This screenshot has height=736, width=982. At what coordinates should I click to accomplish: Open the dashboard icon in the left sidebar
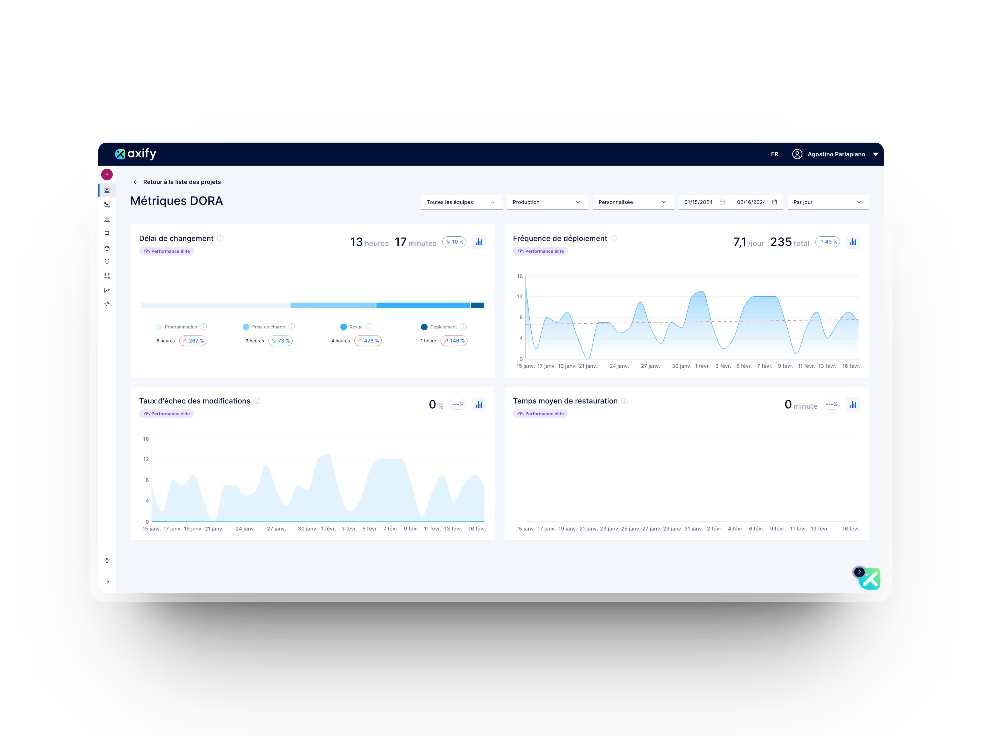pyautogui.click(x=107, y=190)
